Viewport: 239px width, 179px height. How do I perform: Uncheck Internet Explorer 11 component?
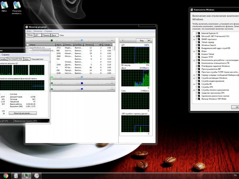(197, 33)
